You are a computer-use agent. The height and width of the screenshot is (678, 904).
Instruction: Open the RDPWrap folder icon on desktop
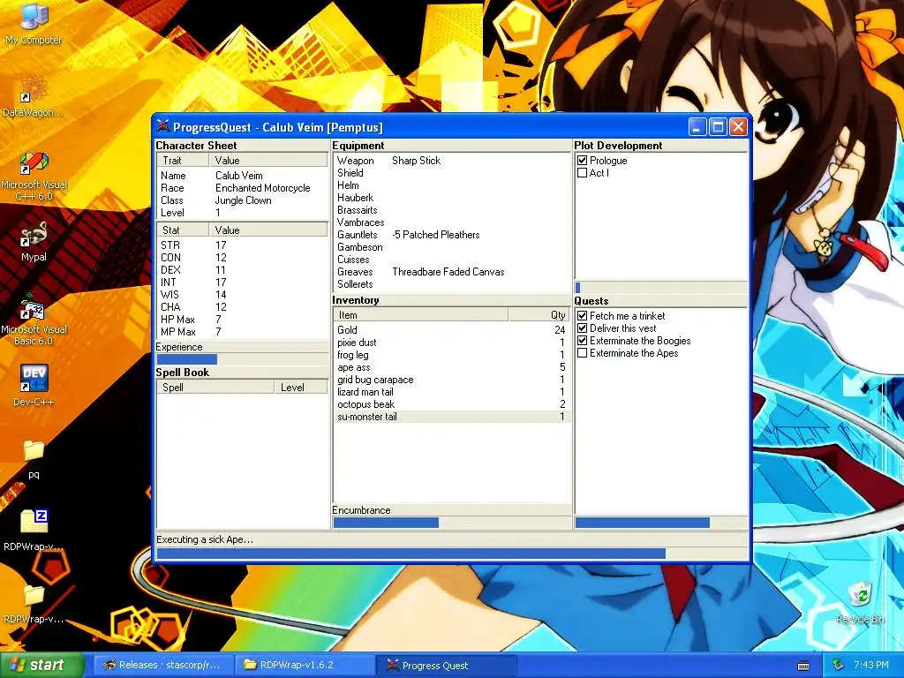click(x=34, y=603)
